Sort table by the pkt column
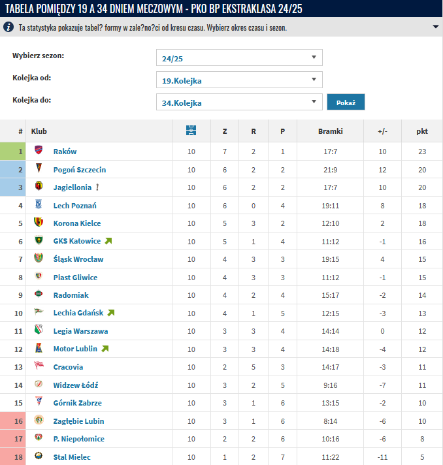 click(422, 131)
